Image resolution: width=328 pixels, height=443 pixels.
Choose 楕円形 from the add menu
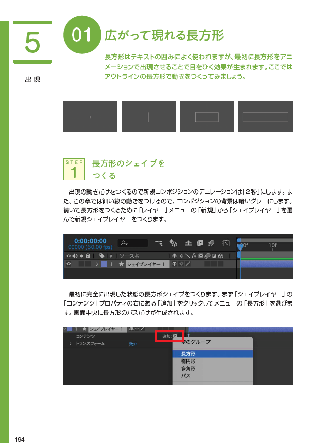coord(213,361)
